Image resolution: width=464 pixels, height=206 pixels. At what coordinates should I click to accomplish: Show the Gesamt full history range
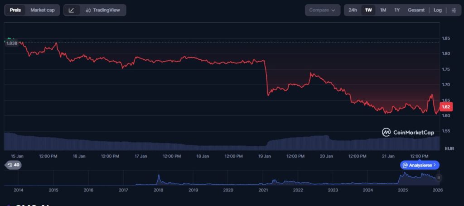(x=416, y=10)
